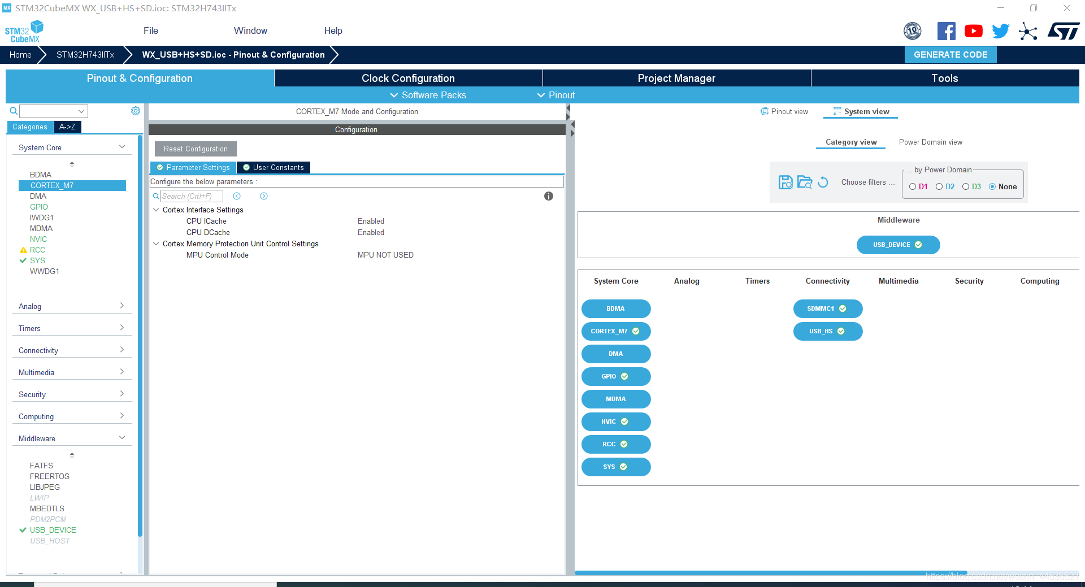Open the USB_HS connectivity button
The height and width of the screenshot is (587, 1085).
pyautogui.click(x=828, y=331)
